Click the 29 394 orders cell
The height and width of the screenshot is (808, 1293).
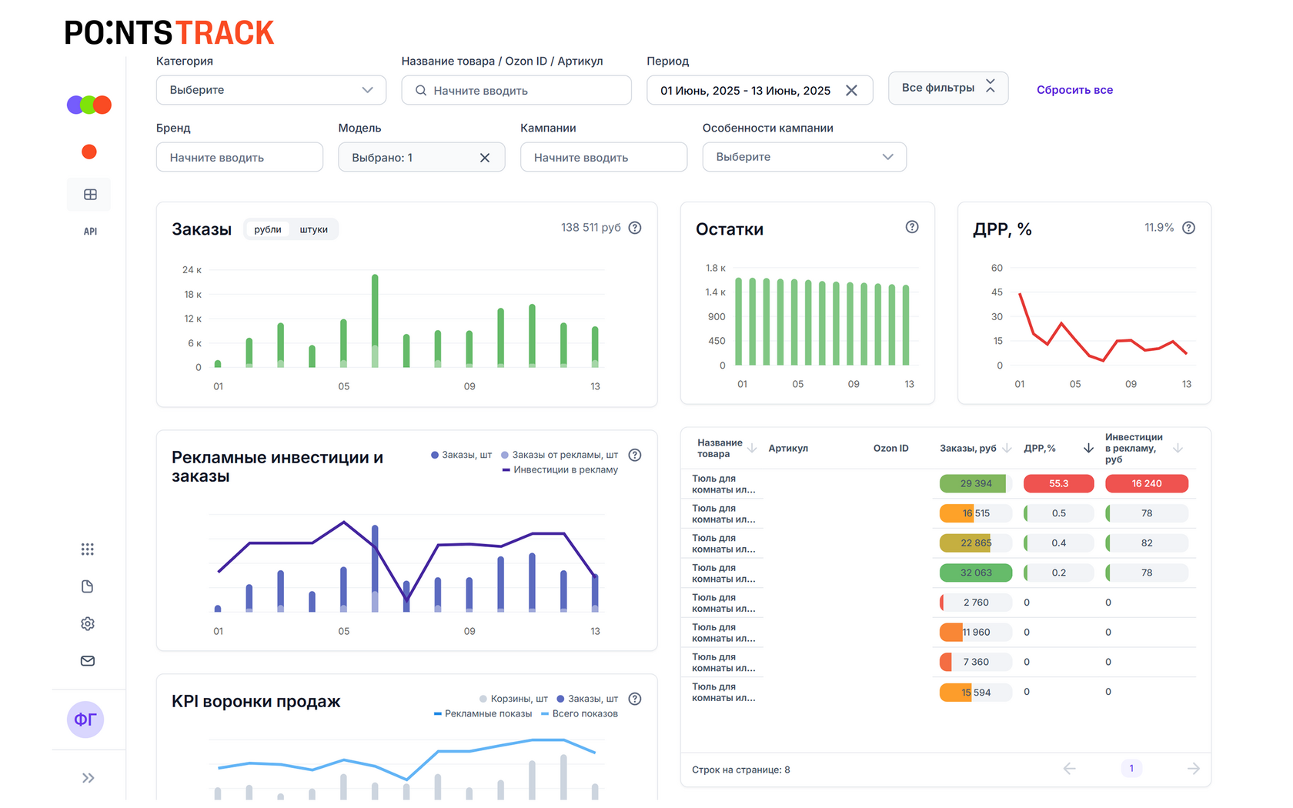click(976, 483)
